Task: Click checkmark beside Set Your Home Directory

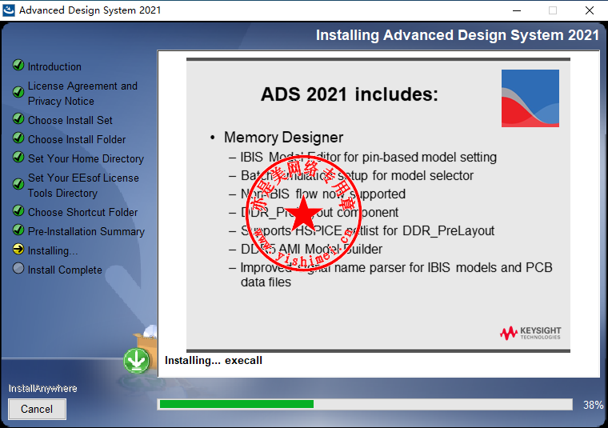Action: 18,157
